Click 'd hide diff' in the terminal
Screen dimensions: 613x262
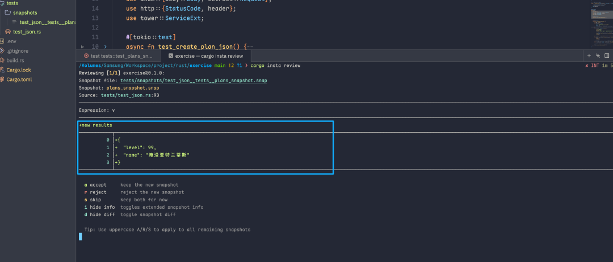(x=99, y=214)
